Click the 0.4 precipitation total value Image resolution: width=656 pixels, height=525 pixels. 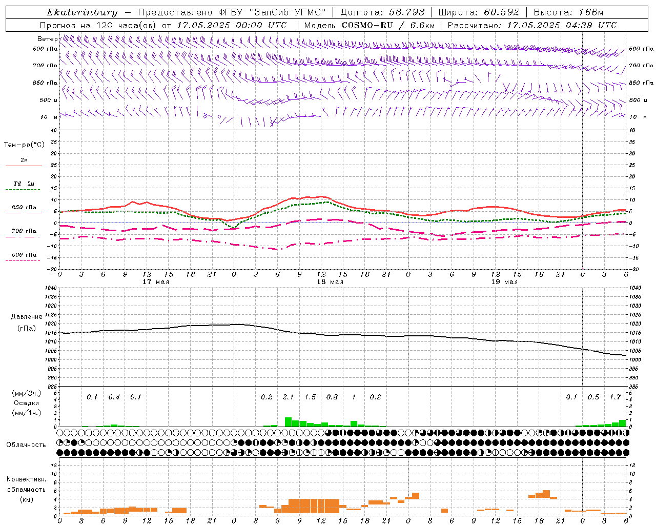(x=114, y=397)
